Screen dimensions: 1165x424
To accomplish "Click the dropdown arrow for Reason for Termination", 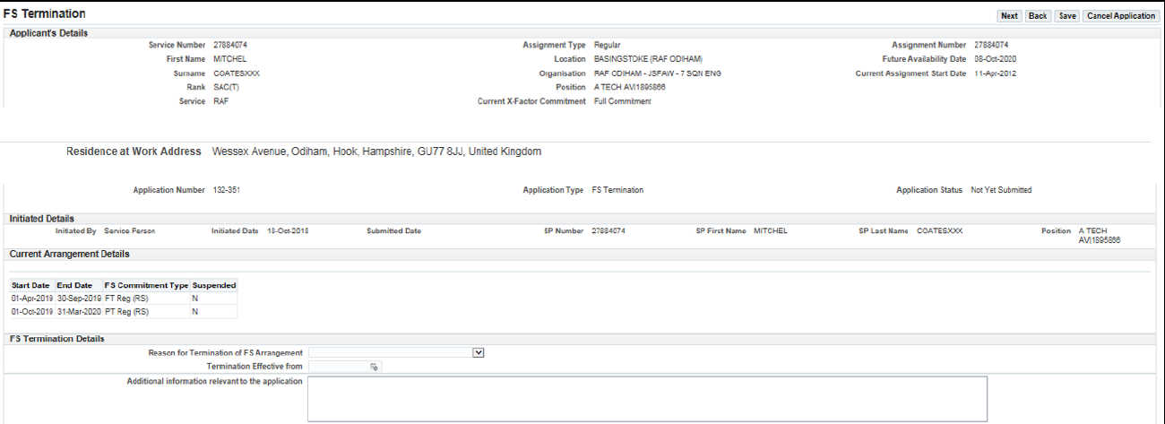I will tap(479, 353).
